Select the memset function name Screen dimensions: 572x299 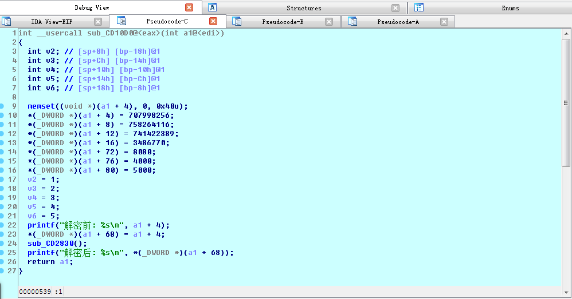41,106
